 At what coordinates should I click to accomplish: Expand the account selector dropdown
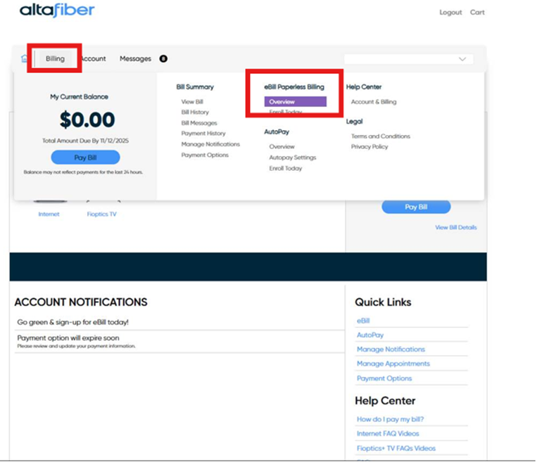click(x=408, y=59)
